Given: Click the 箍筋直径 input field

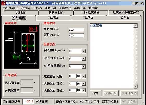Looking at the screenshot, I should (x=72, y=76).
